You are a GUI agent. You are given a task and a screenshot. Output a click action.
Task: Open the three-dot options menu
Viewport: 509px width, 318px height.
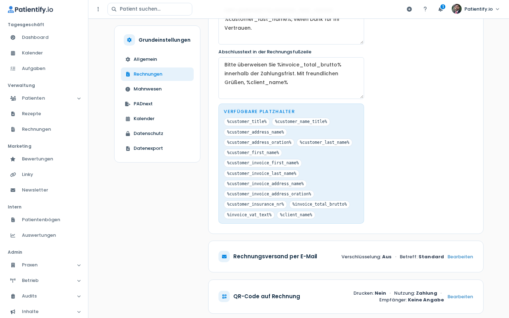click(98, 9)
